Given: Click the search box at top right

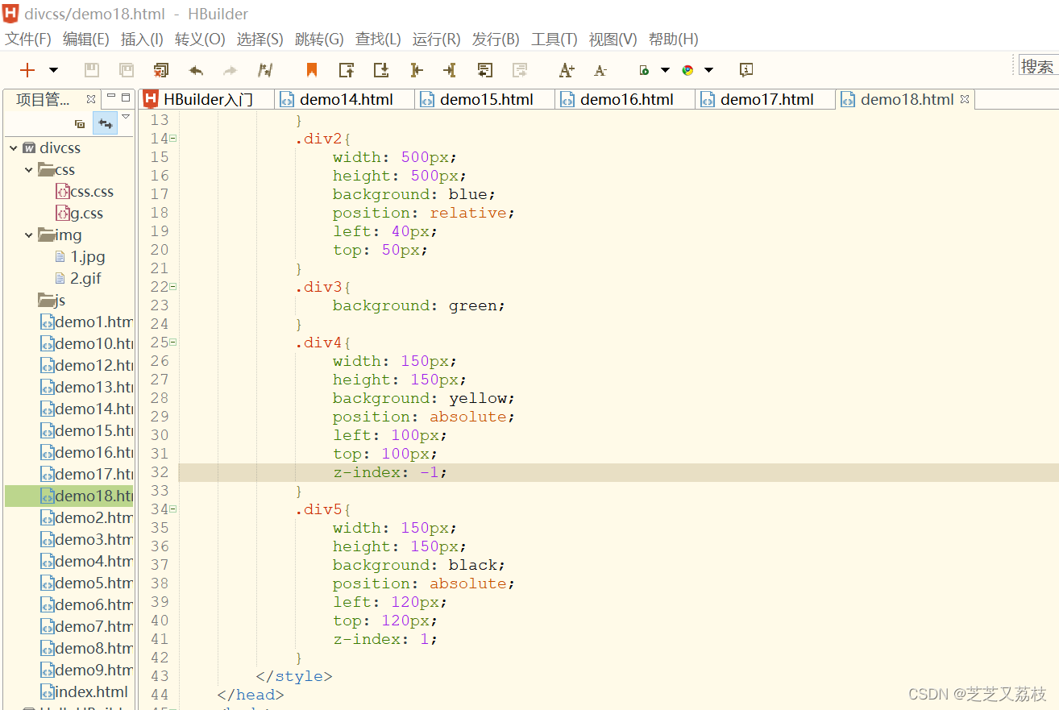Looking at the screenshot, I should point(1039,66).
